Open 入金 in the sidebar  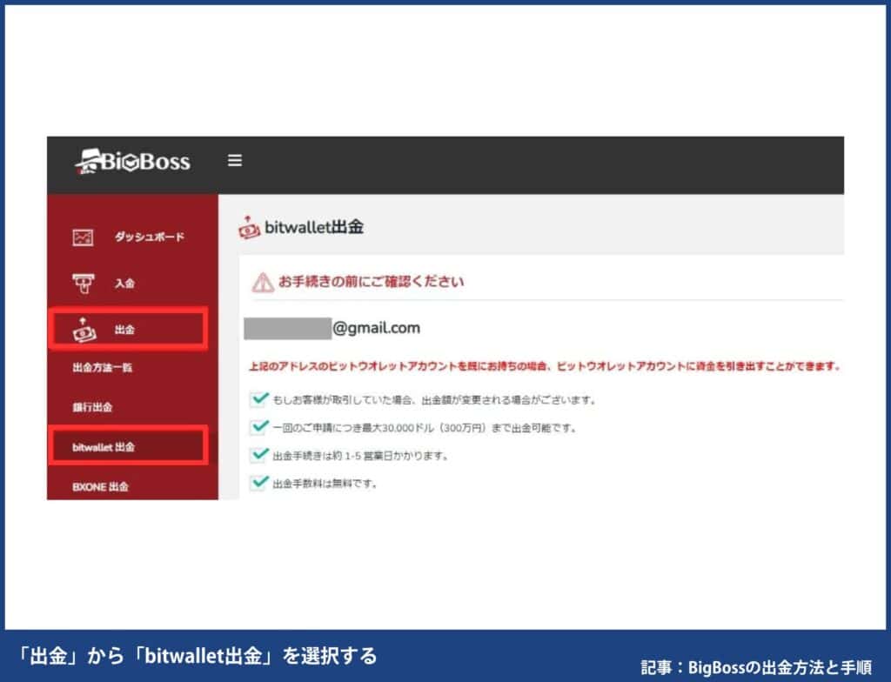point(125,283)
